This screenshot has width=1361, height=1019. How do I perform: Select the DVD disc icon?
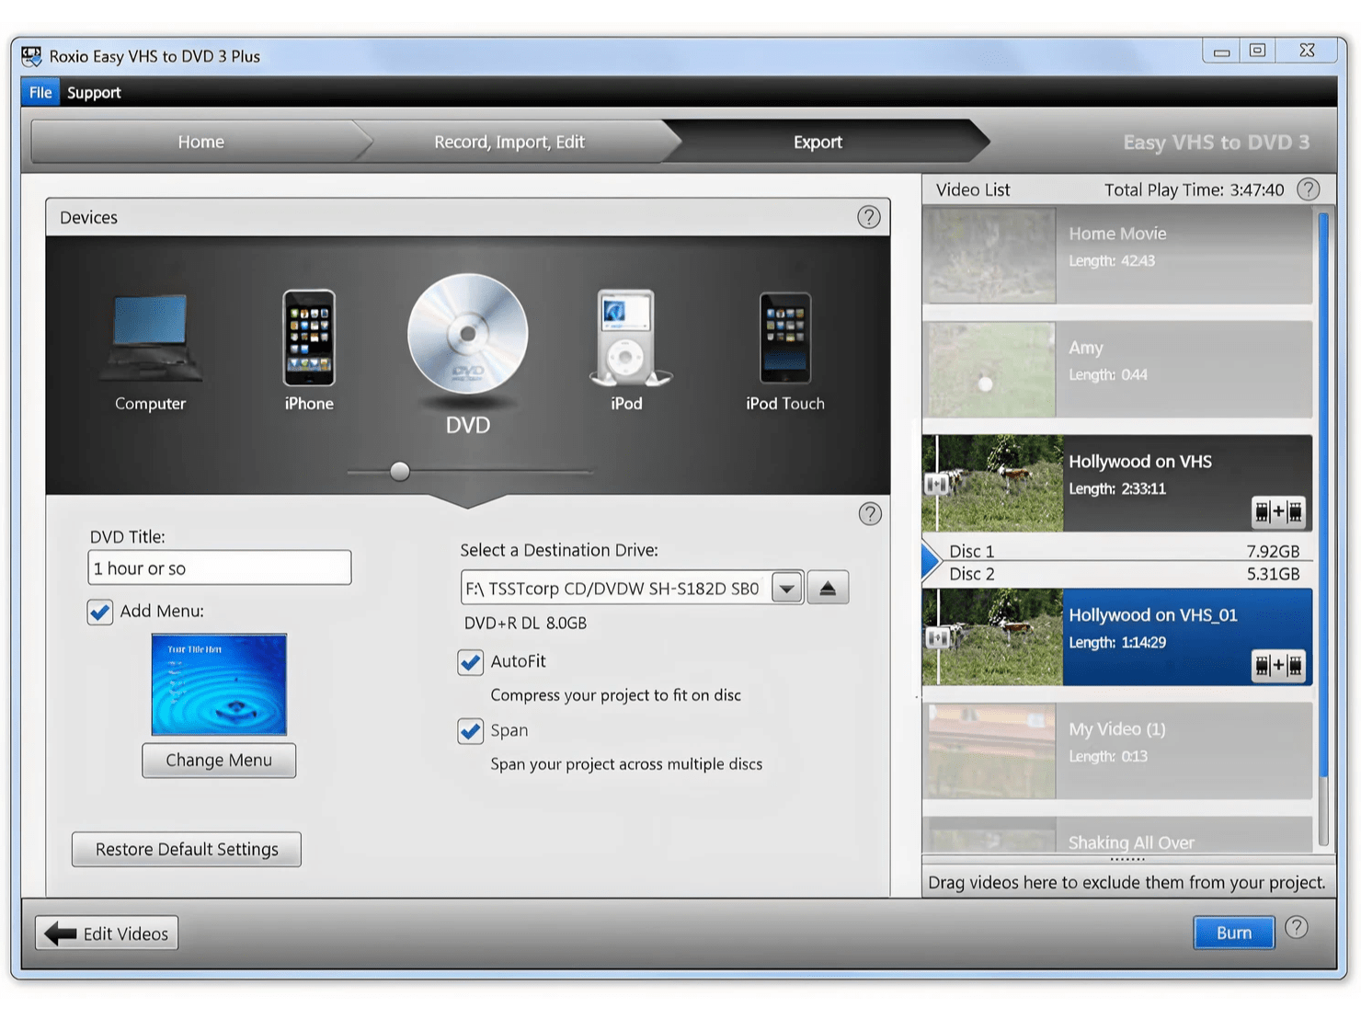(467, 338)
